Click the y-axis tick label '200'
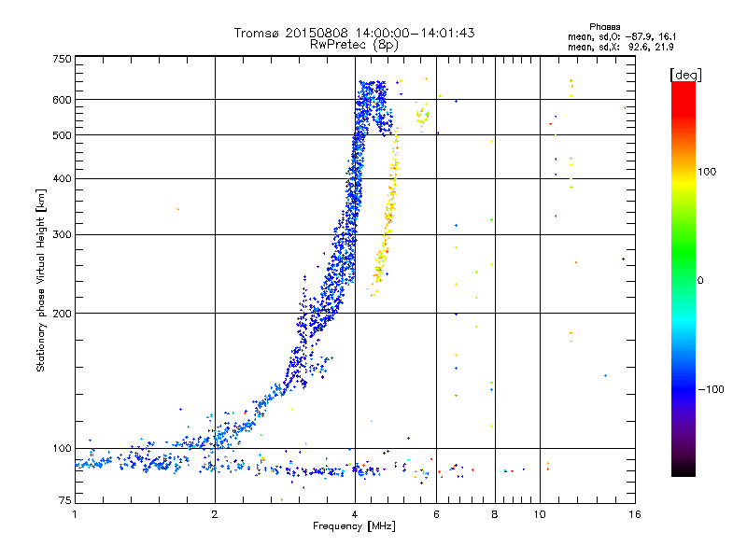The width and height of the screenshot is (747, 560). click(x=62, y=314)
